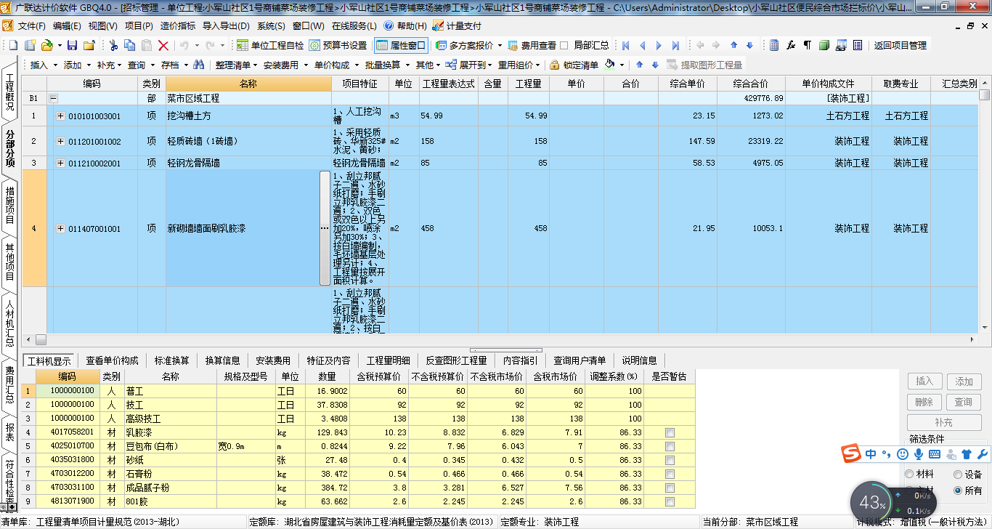Click Sogou microphone voice input icon
The width and height of the screenshot is (992, 529).
pyautogui.click(x=919, y=454)
